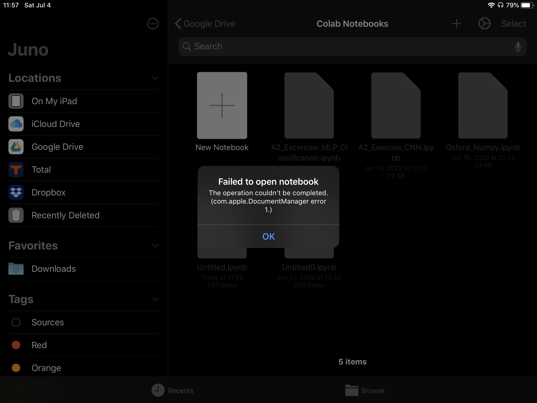This screenshot has width=537, height=403.
Task: Switch to the Browse tab
Action: (365, 390)
